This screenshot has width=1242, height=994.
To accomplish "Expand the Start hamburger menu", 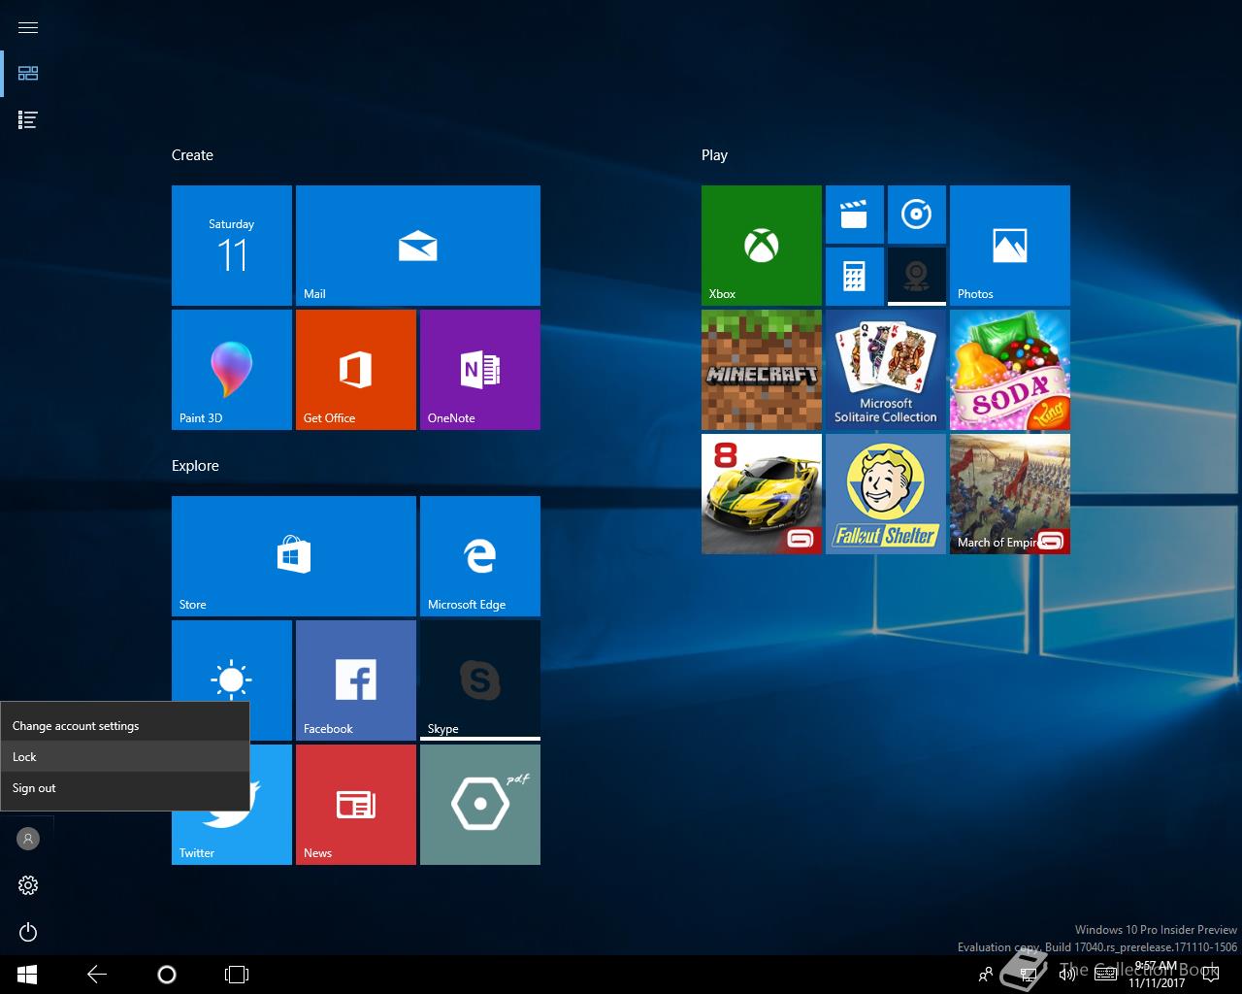I will [x=28, y=27].
